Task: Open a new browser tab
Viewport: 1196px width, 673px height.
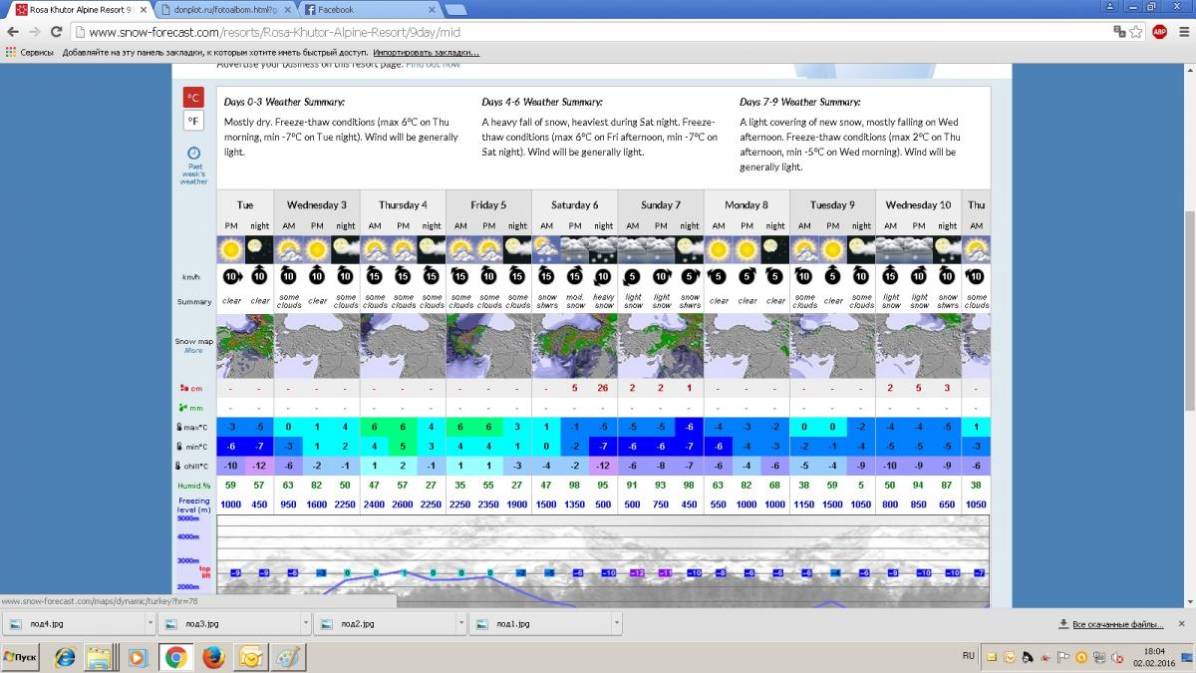Action: click(x=456, y=10)
